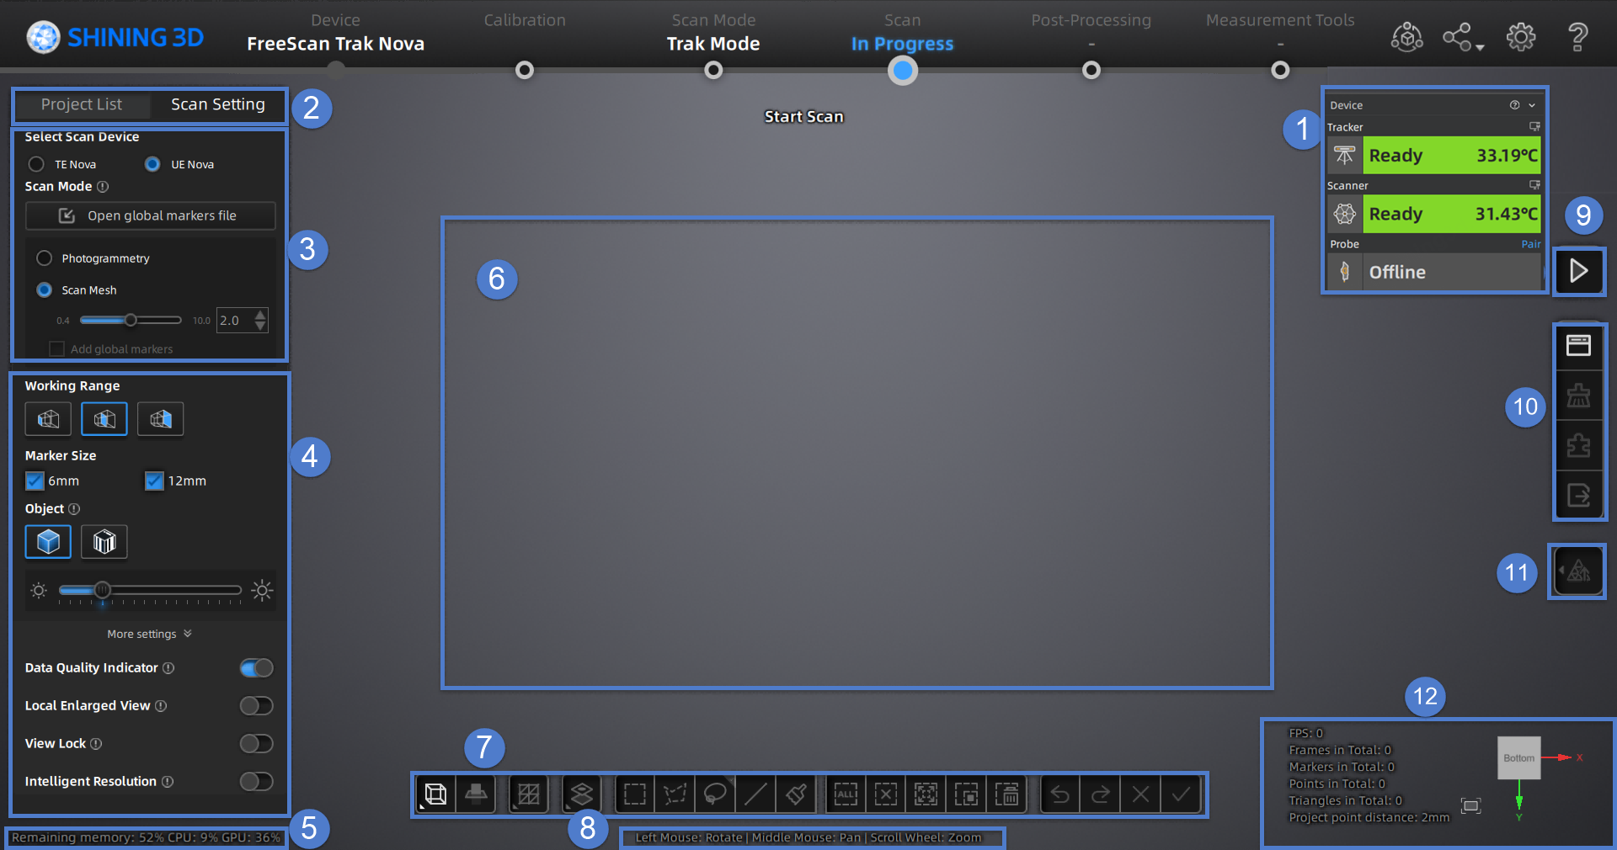This screenshot has height=850, width=1617.
Task: Select the rectangle selection tool
Action: (x=635, y=794)
